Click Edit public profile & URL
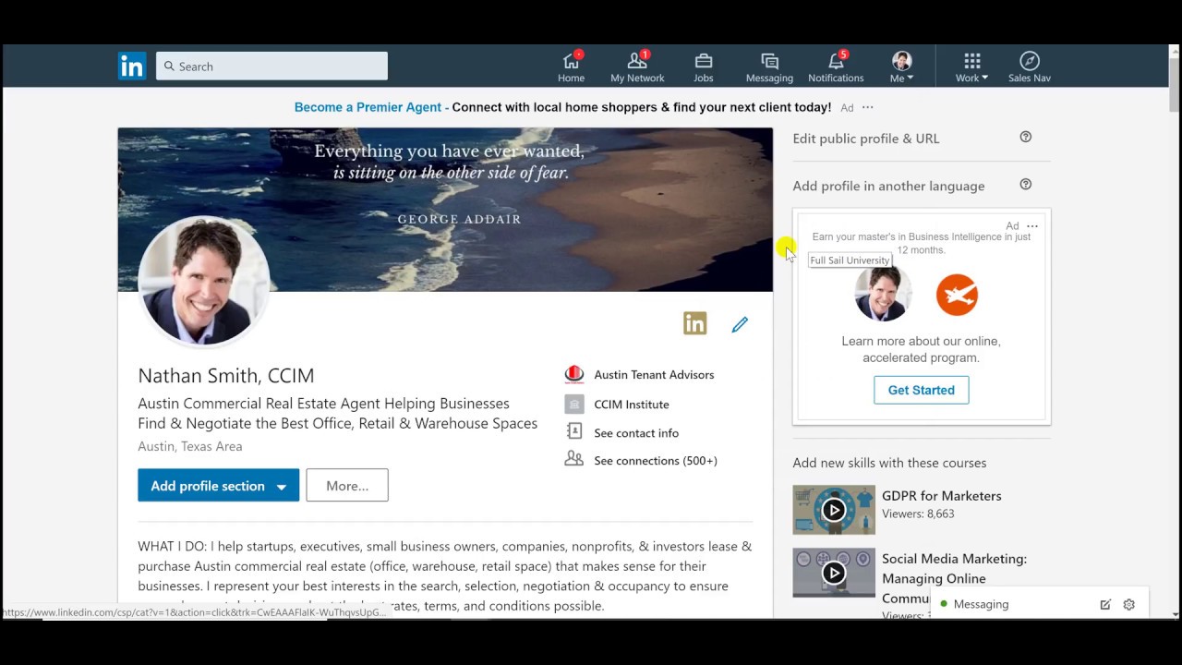1182x665 pixels. 865,139
